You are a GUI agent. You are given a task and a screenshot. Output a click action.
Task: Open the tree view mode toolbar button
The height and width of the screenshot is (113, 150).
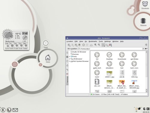107,45
